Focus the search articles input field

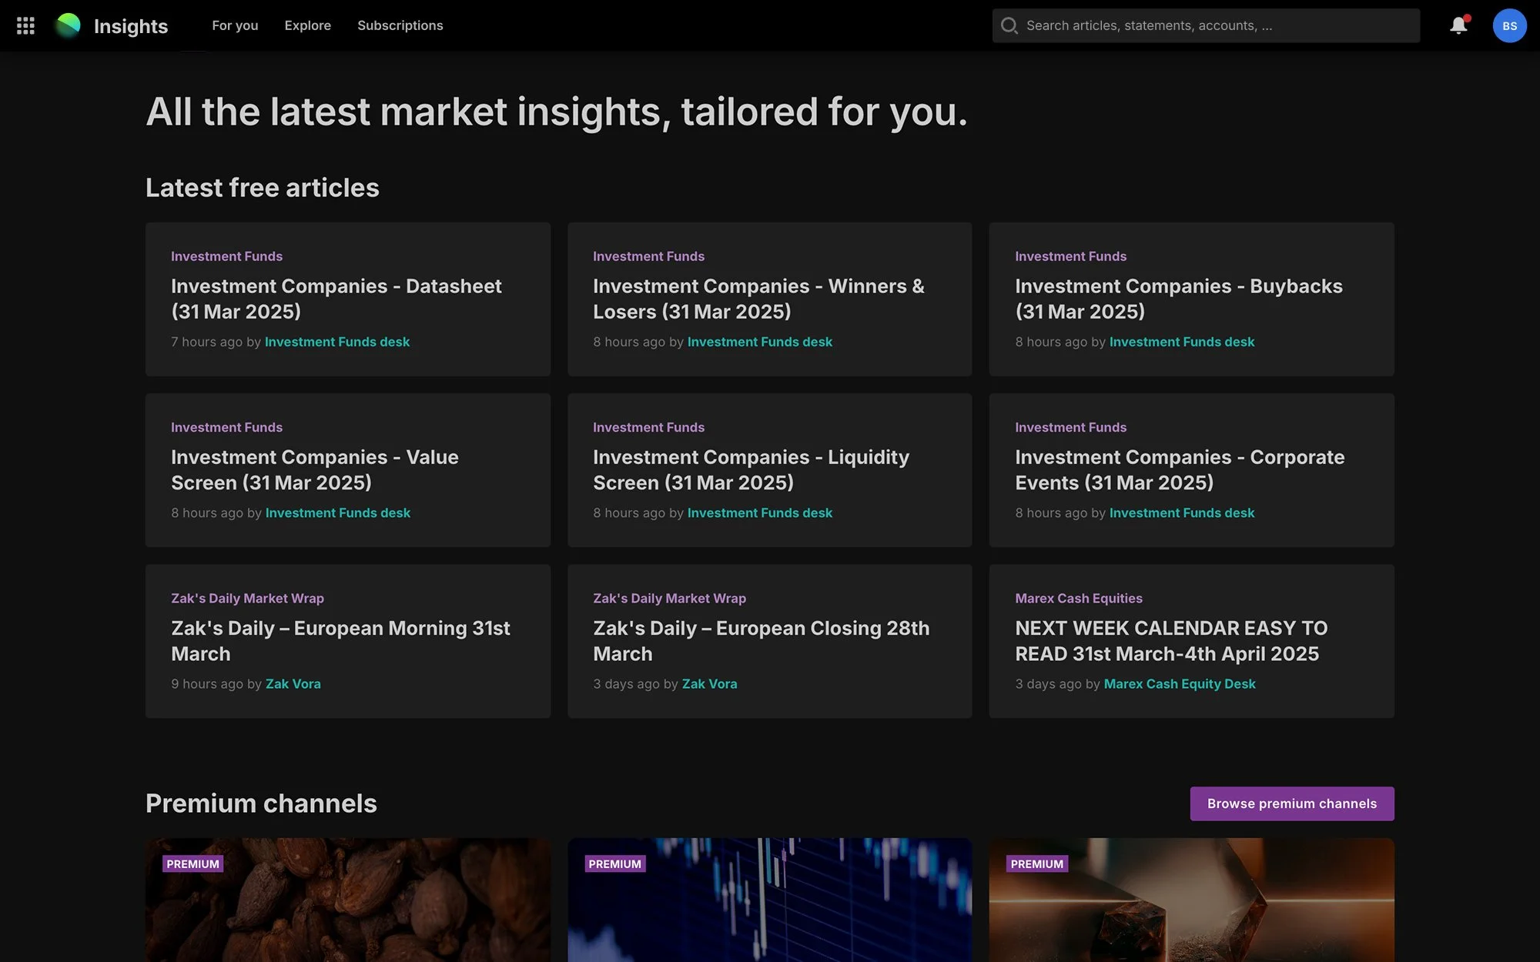[1206, 25]
